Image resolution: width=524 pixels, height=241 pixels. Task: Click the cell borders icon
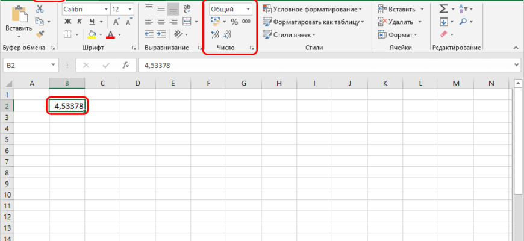pos(68,34)
